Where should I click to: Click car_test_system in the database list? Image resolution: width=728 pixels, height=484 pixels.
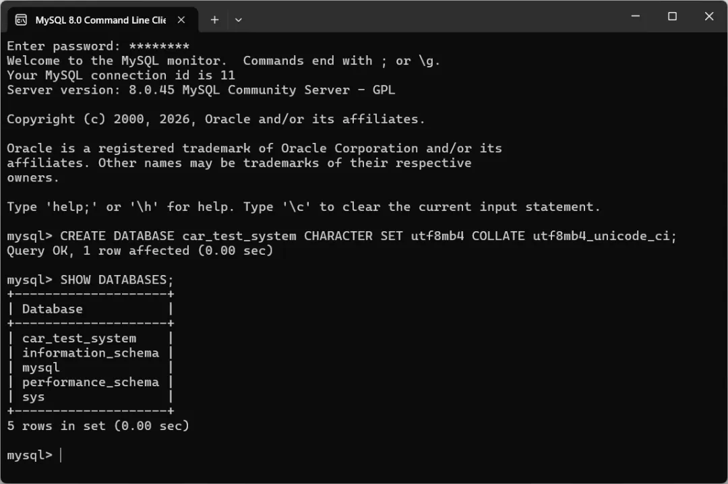click(x=79, y=338)
